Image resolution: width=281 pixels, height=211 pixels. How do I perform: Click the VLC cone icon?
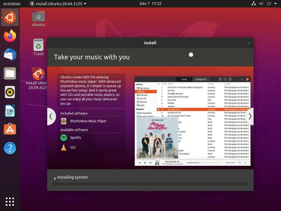click(x=64, y=148)
